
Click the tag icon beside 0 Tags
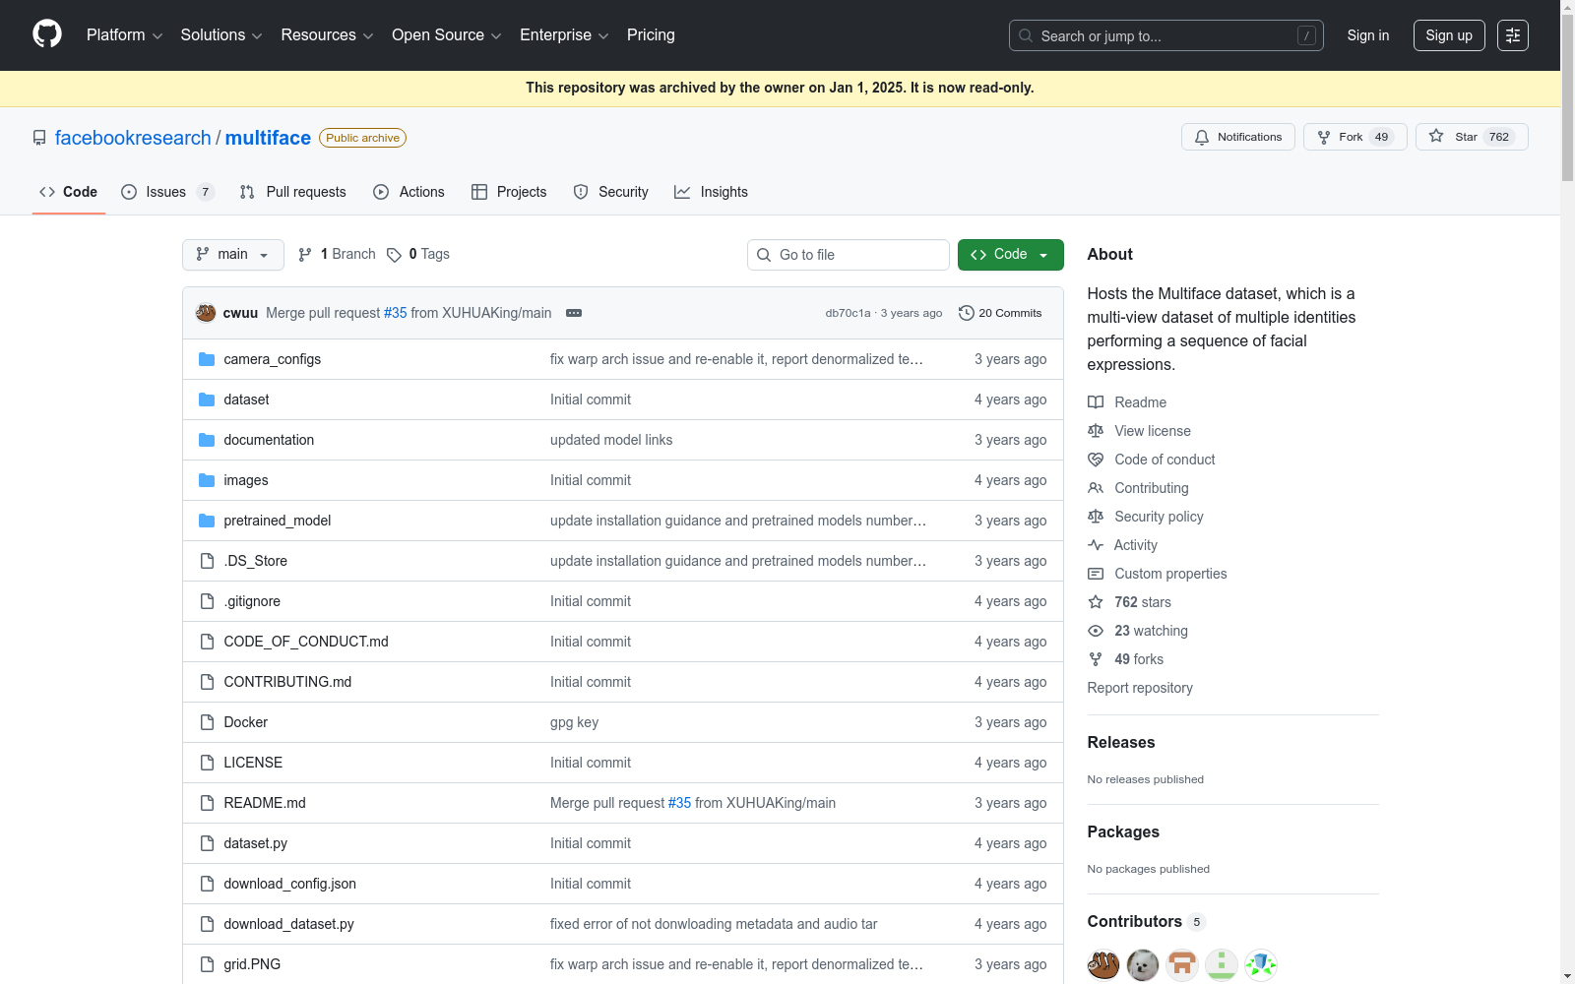[394, 255]
